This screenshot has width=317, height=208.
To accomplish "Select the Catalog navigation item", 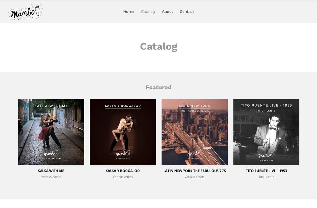I will pos(148,12).
